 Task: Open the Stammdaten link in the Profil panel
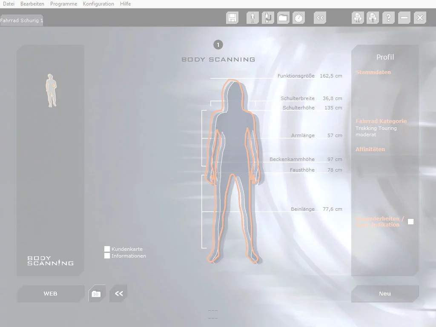point(373,72)
